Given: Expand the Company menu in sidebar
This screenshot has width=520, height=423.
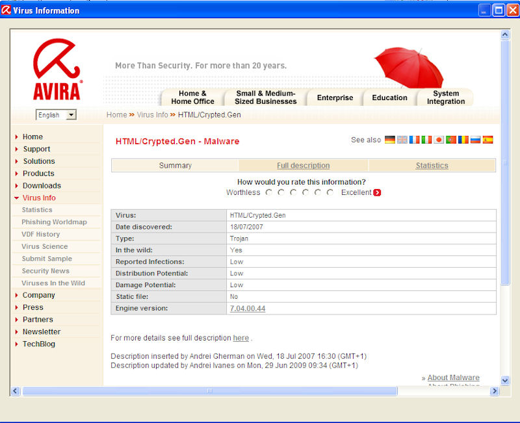Looking at the screenshot, I should tap(38, 295).
